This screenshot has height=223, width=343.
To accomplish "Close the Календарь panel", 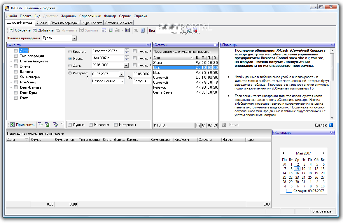I will point(331,133).
